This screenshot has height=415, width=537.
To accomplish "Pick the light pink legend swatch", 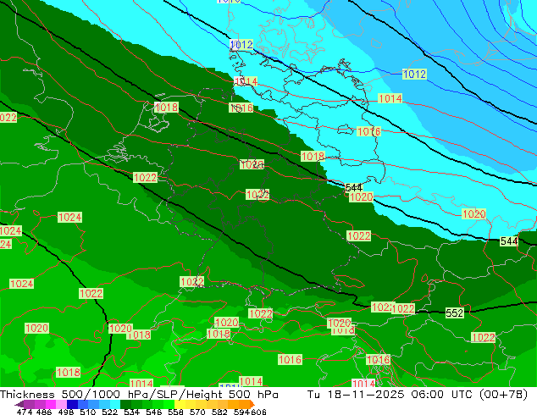I will point(61,404).
